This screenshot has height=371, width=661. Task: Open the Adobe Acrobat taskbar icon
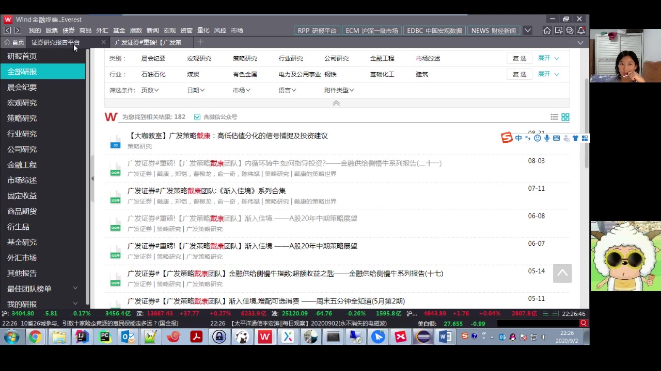[x=196, y=337]
